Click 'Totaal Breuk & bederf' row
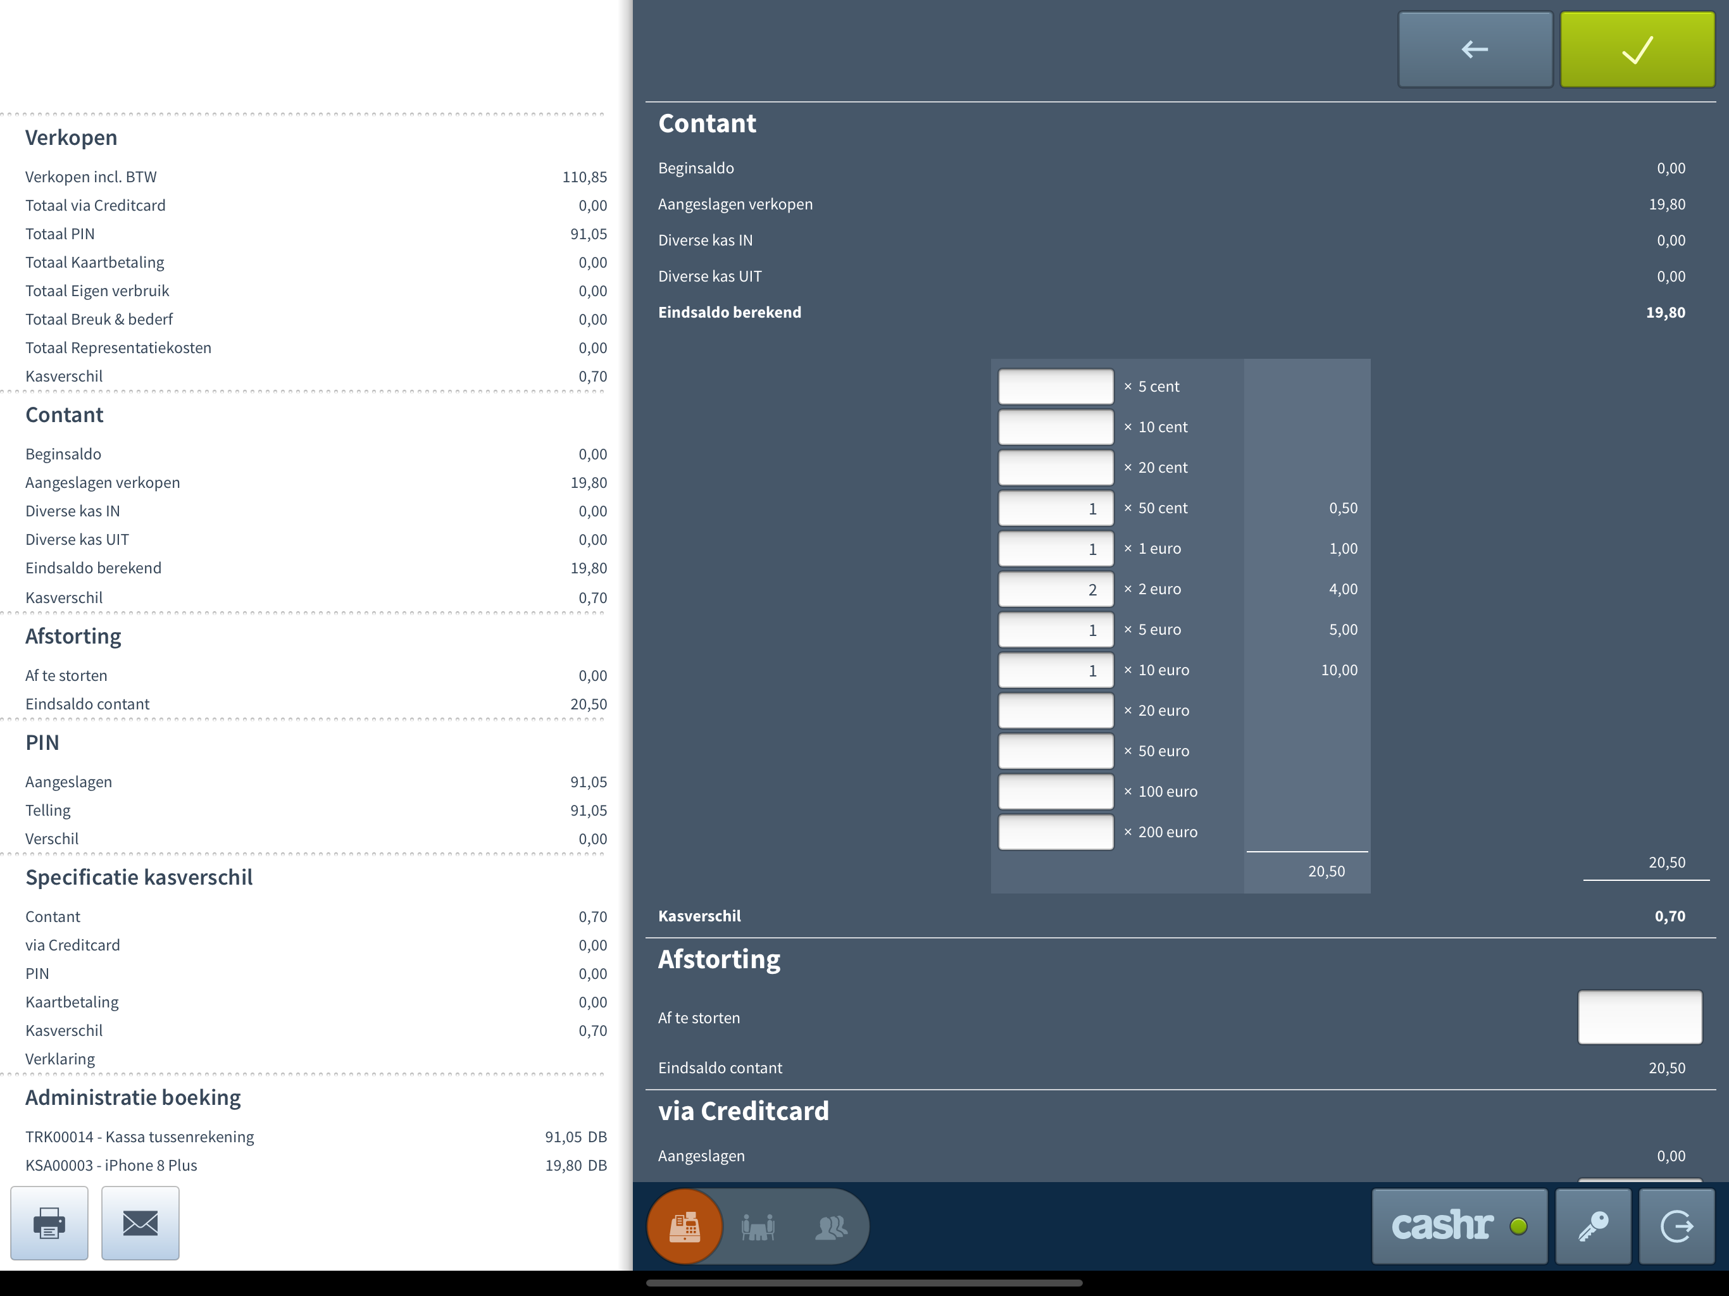This screenshot has height=1296, width=1729. pos(316,319)
